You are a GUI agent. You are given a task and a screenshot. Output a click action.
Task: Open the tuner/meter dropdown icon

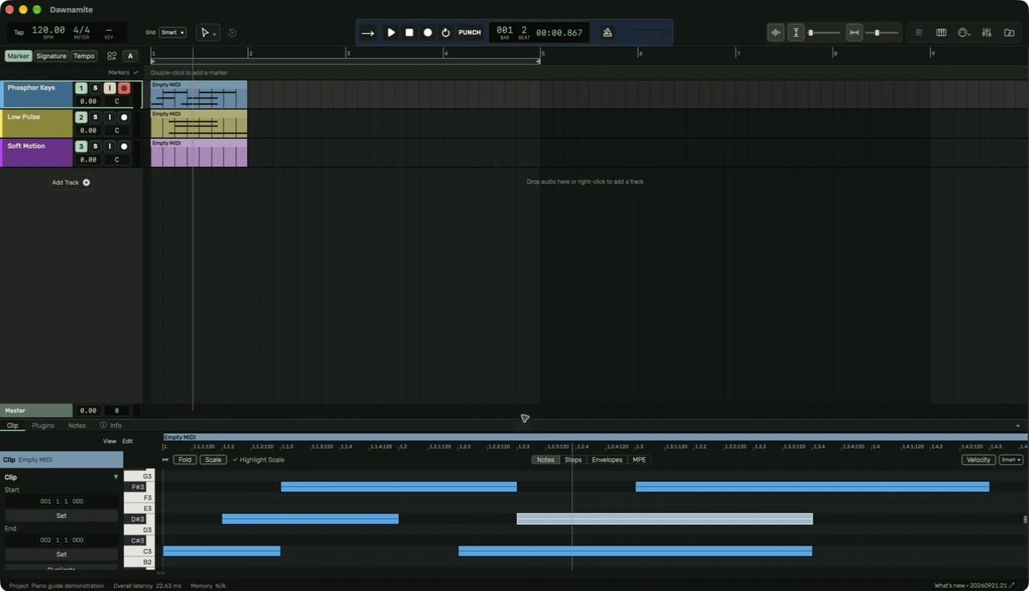pos(964,32)
